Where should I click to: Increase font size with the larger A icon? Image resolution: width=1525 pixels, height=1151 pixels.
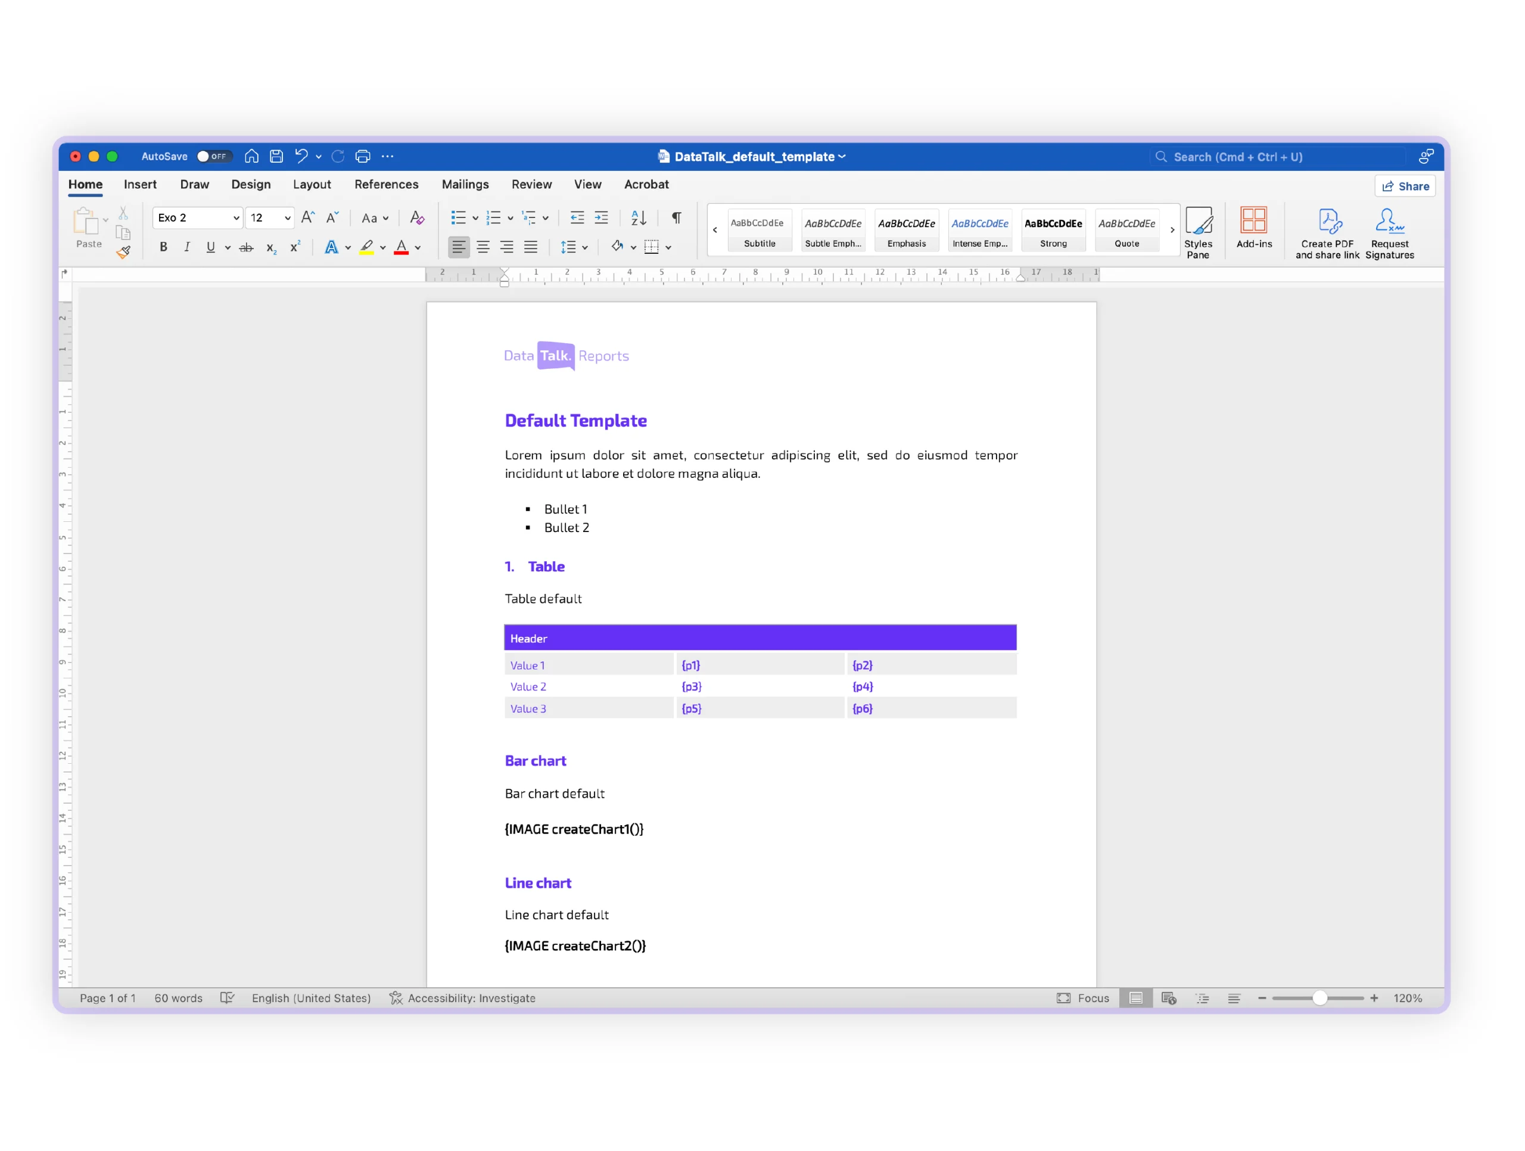click(308, 218)
